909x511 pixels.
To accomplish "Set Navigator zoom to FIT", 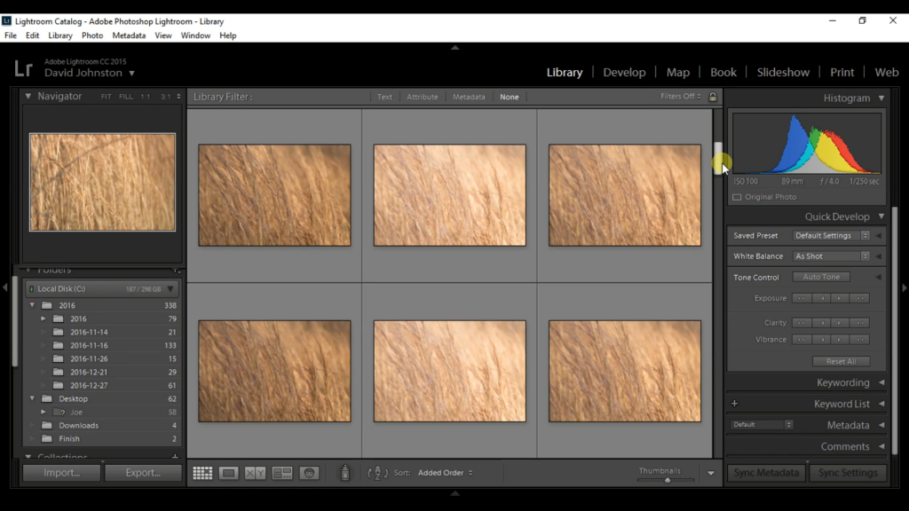I will coord(107,97).
